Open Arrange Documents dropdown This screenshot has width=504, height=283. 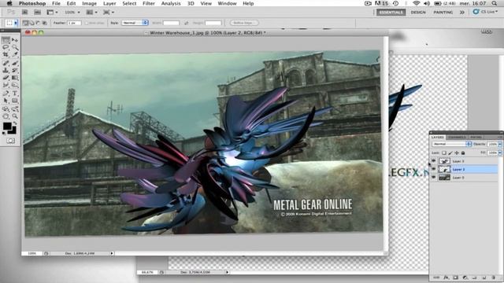click(x=91, y=13)
